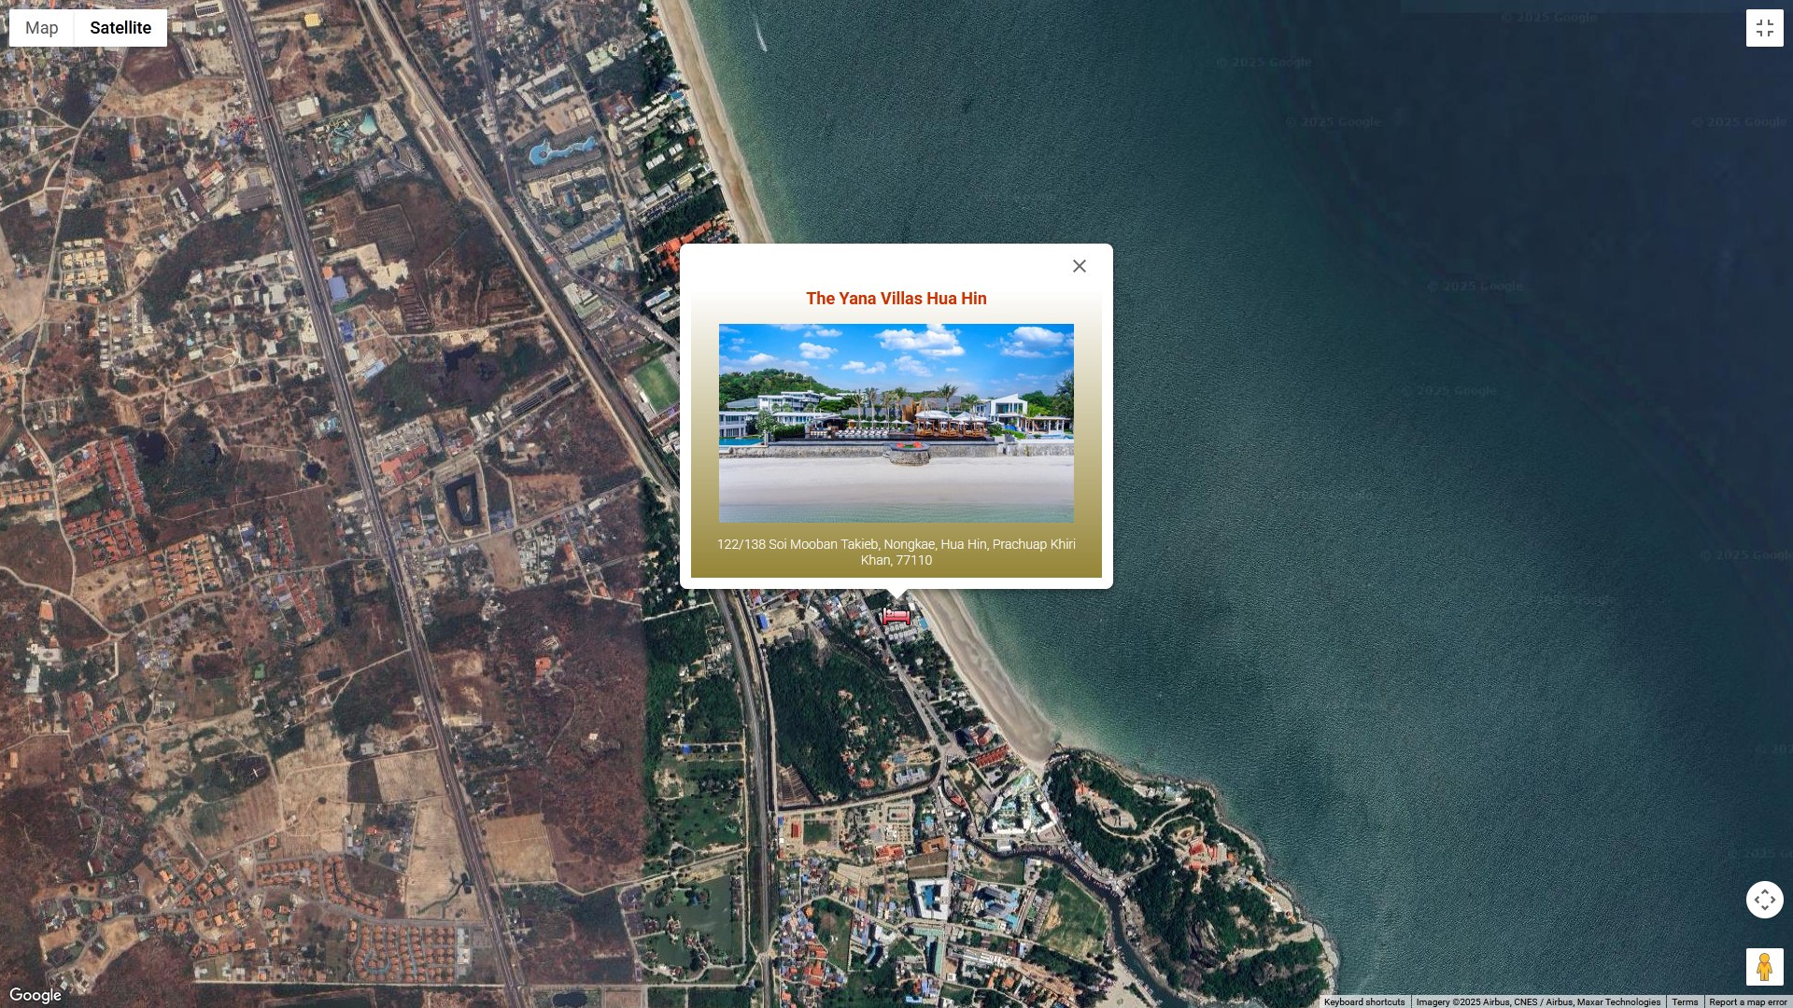
Task: Click the imagery attribution text
Action: [x=1537, y=1002]
